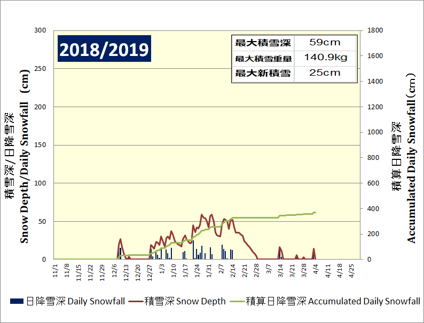Click the 最大新積雪 table row label
424x323 pixels.
click(x=263, y=74)
